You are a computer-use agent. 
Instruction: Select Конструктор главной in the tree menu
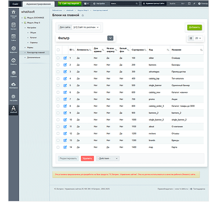[36, 52]
